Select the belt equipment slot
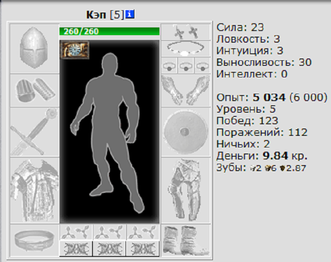Image resolution: width=331 pixels, height=262 pixels. point(34,240)
